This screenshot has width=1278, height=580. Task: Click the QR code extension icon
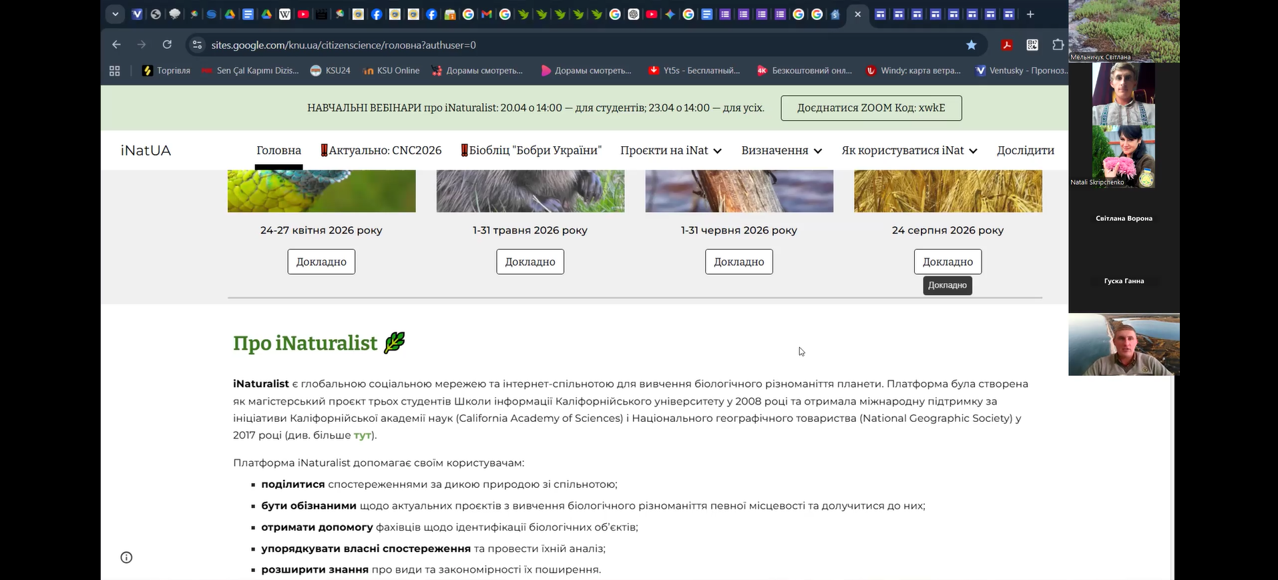pos(1032,45)
